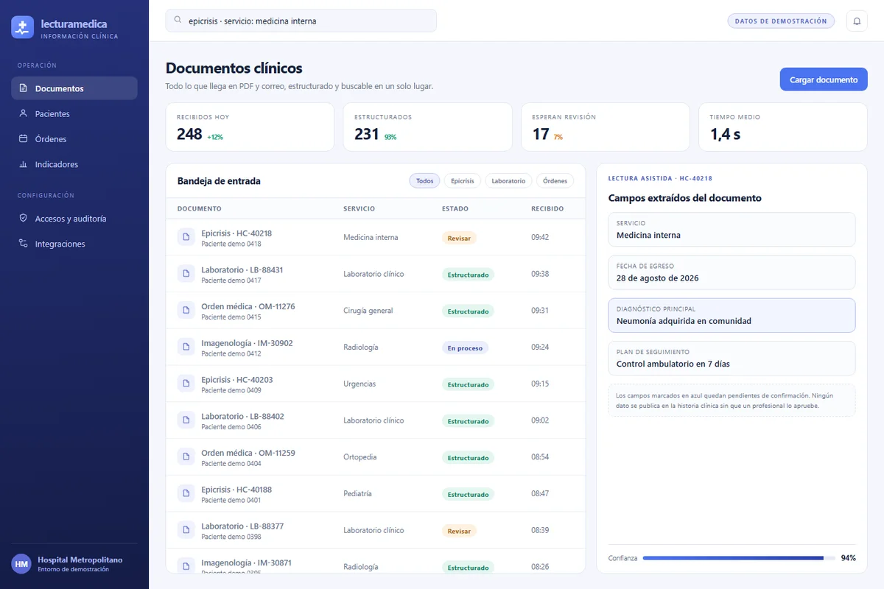The height and width of the screenshot is (589, 884).
Task: Click the Orden médica · OM-11259 title
Action: coord(248,453)
